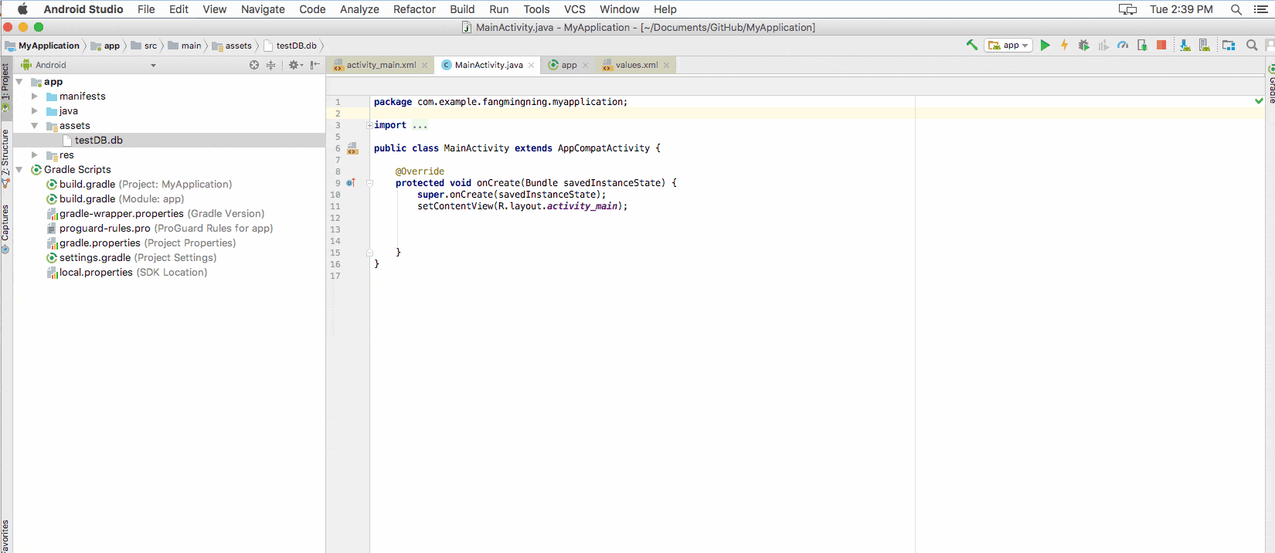Viewport: 1275px width, 553px height.
Task: Click the green inspection checkmark indicator
Action: coord(1260,101)
